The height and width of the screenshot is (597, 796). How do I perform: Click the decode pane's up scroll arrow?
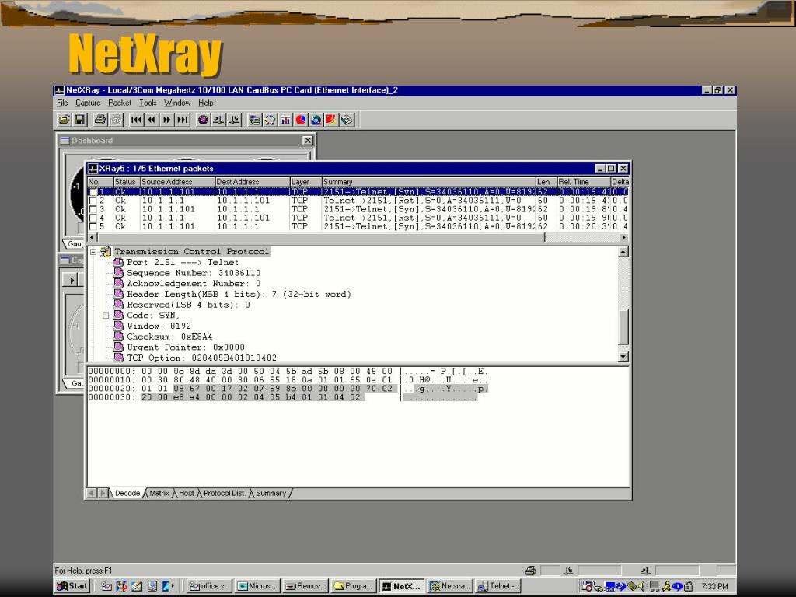click(623, 252)
